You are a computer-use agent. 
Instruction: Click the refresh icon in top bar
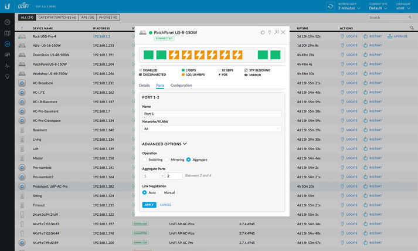coord(331,6)
